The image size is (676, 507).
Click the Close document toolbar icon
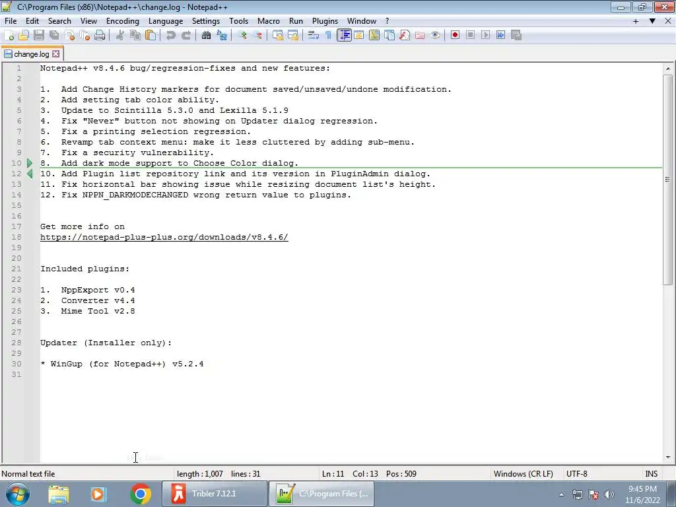click(69, 36)
